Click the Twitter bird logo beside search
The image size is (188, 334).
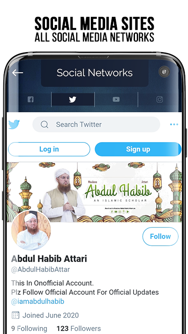[x=14, y=124]
